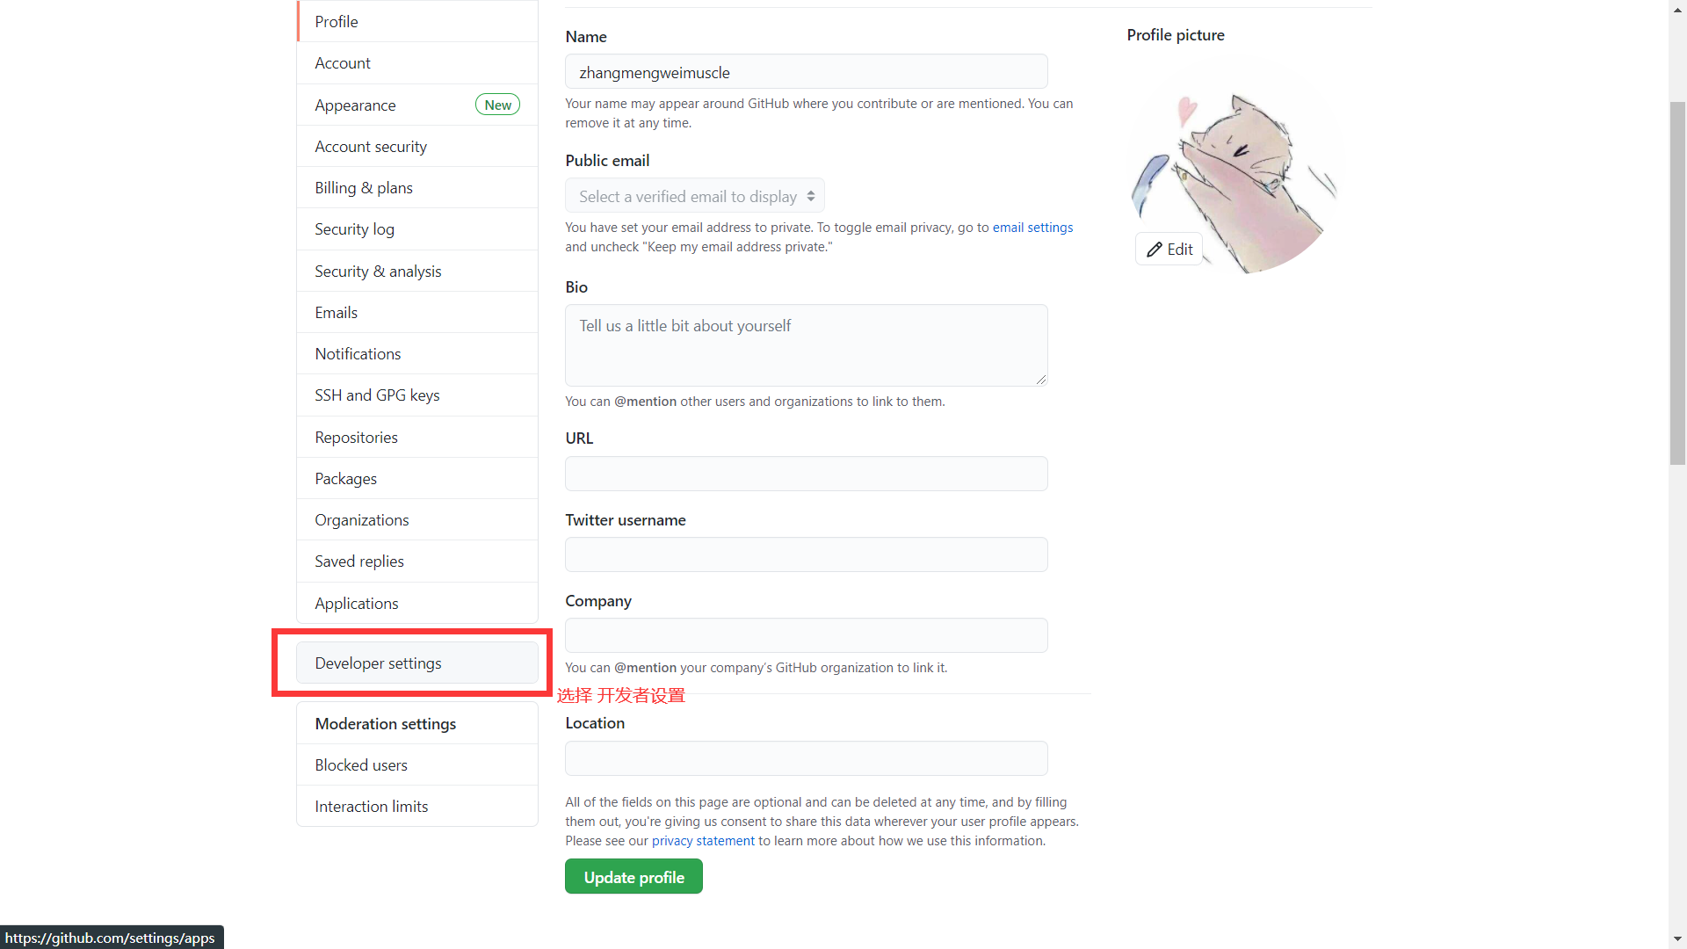Open the Emails settings page

(416, 312)
